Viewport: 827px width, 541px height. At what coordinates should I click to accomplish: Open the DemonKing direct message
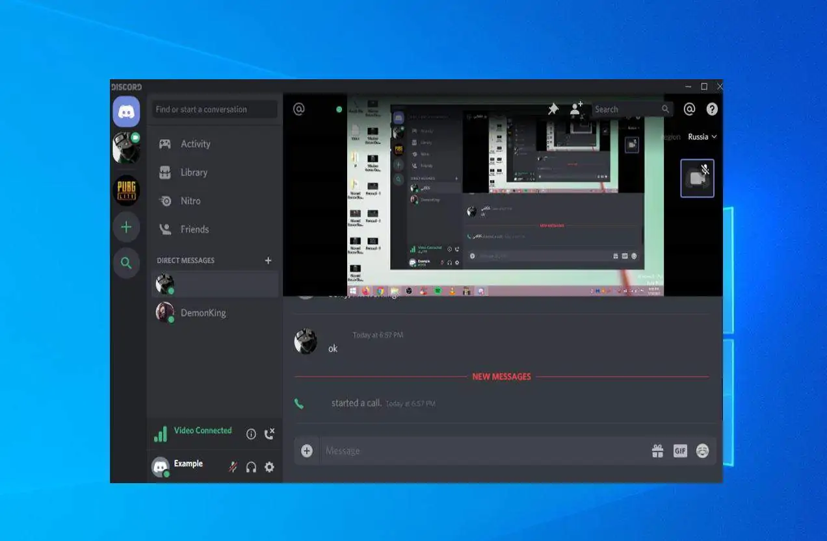(215, 313)
